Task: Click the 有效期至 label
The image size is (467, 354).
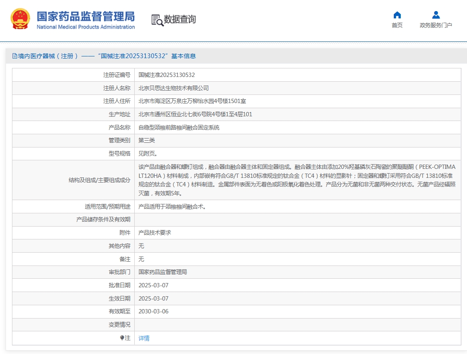Action: click(119, 311)
